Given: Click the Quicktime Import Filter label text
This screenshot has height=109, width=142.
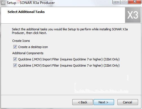Looking at the screenshot, I should pyautogui.click(x=69, y=59).
